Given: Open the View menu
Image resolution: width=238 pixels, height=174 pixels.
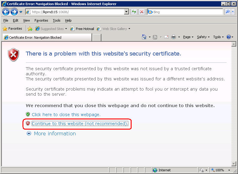Looking at the screenshot, I should pyautogui.click(x=26, y=20).
